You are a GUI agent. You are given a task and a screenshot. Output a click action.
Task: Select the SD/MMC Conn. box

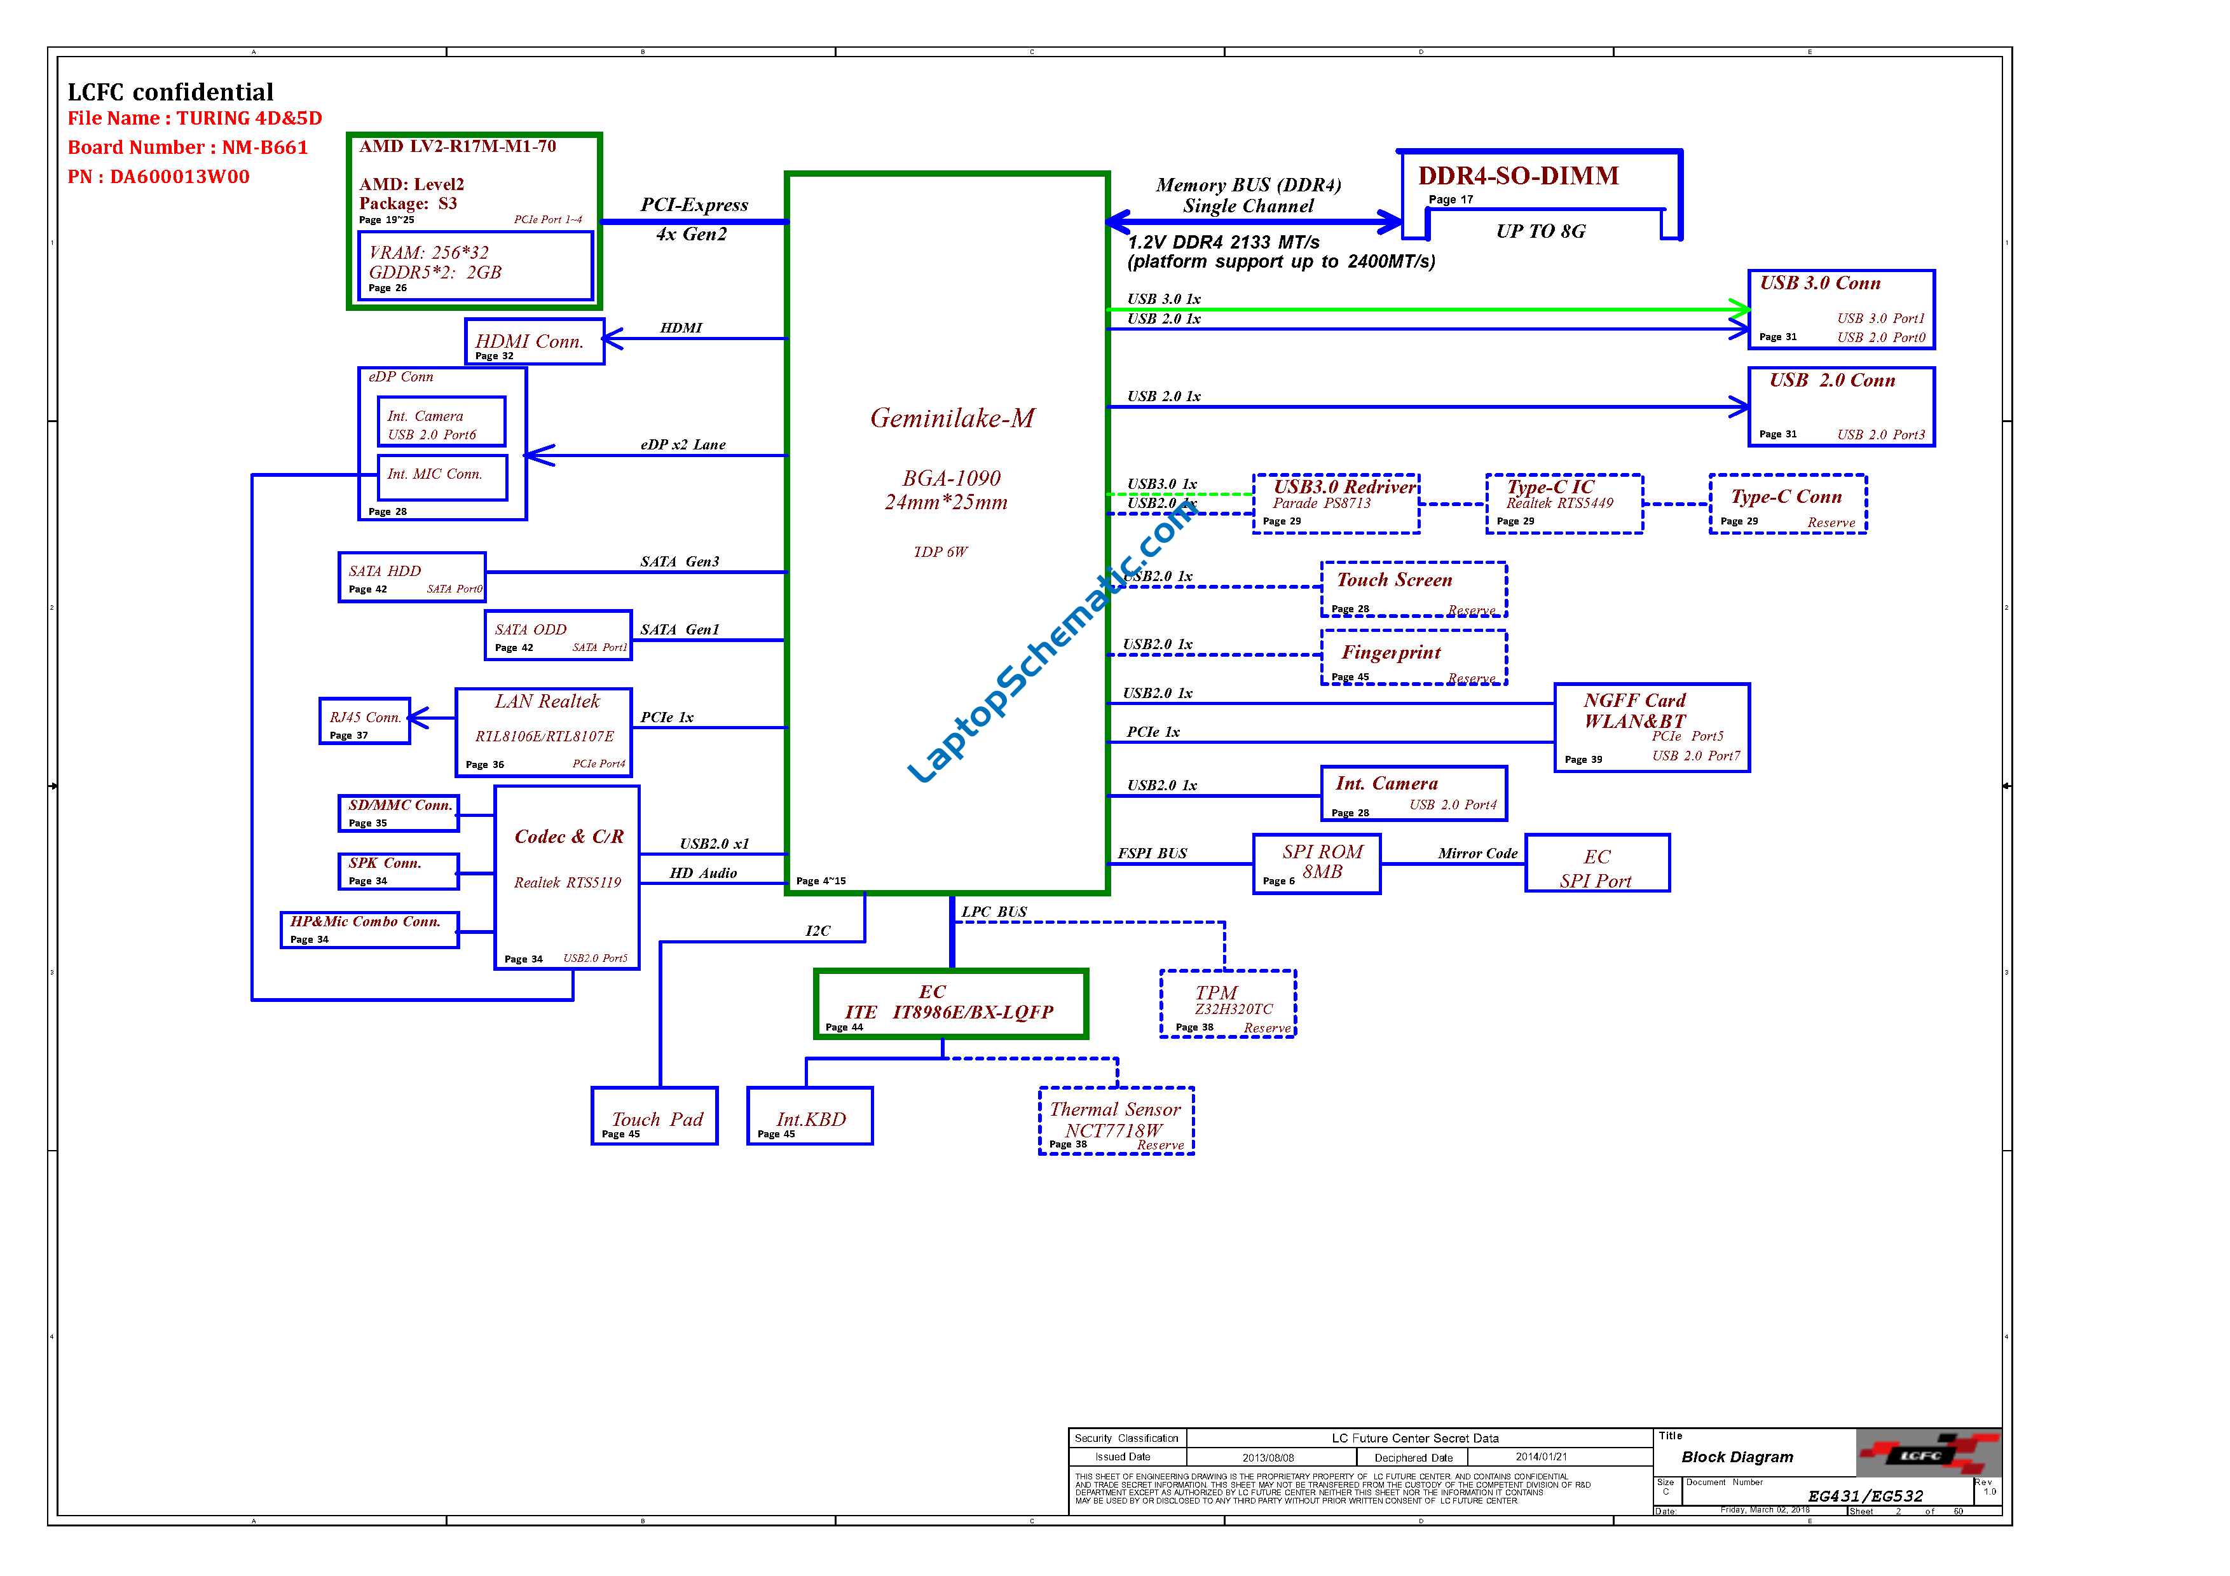398,812
